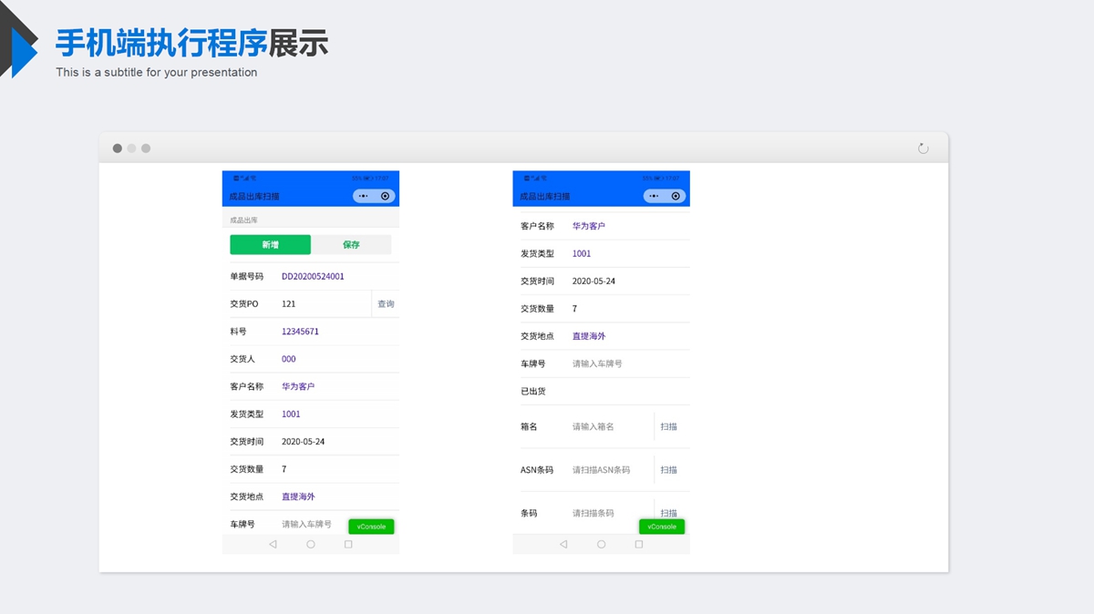This screenshot has height=614, width=1094.
Task: Tap 扫描 beside the ASN条码 field
Action: (x=669, y=470)
